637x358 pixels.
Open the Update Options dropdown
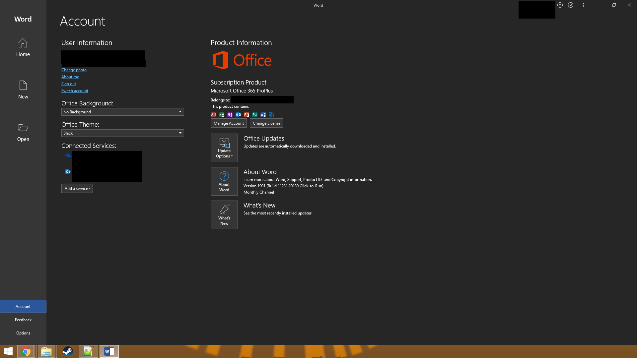point(224,148)
